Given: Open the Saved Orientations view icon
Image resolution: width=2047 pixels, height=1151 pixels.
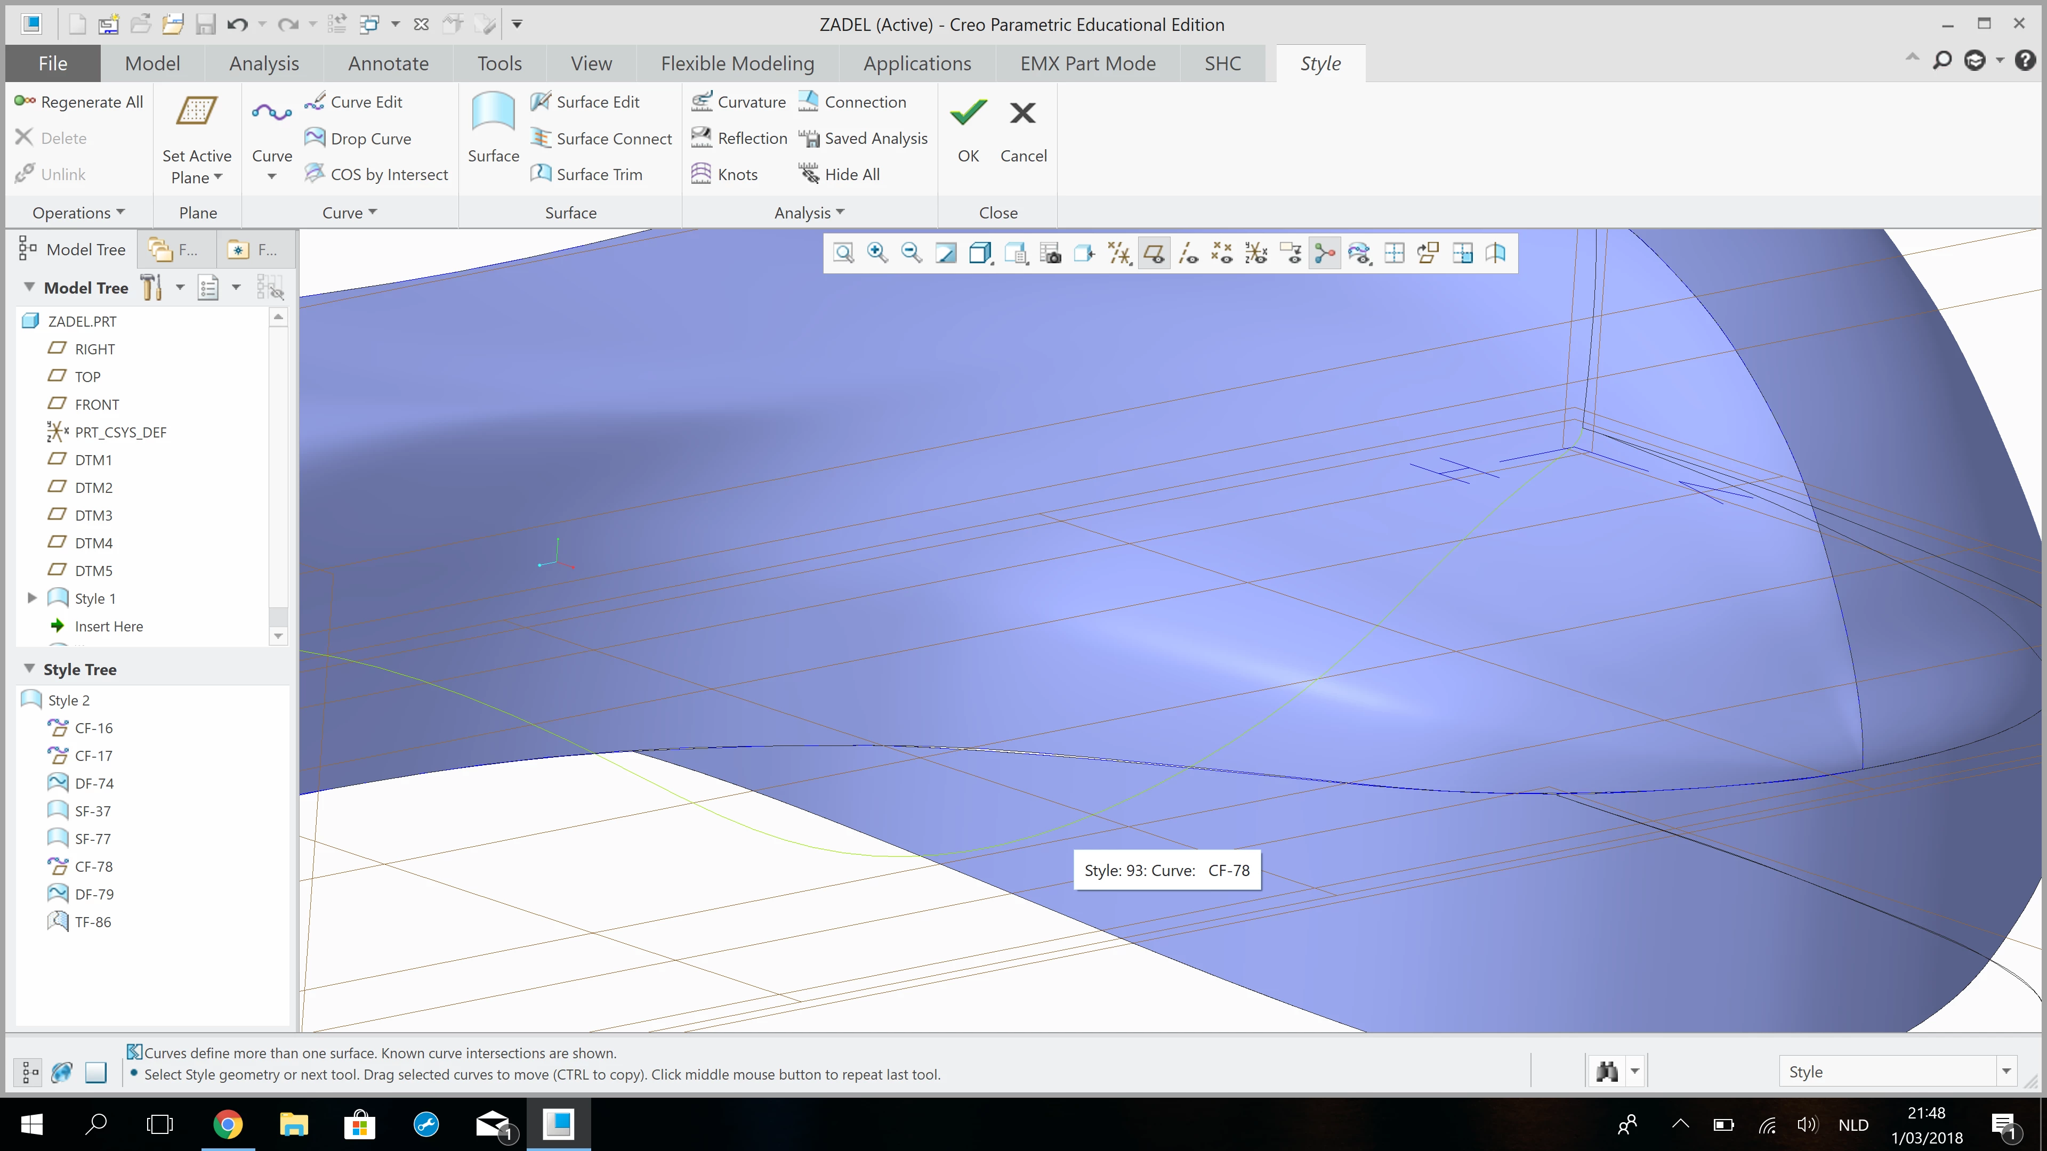Looking at the screenshot, I should (x=1016, y=254).
